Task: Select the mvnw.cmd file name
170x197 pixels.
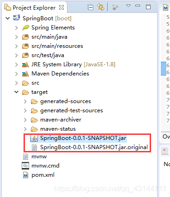Action: (45, 166)
